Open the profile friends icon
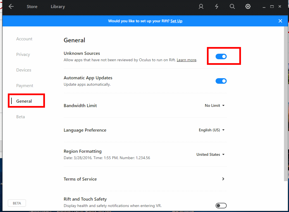 [201, 6]
